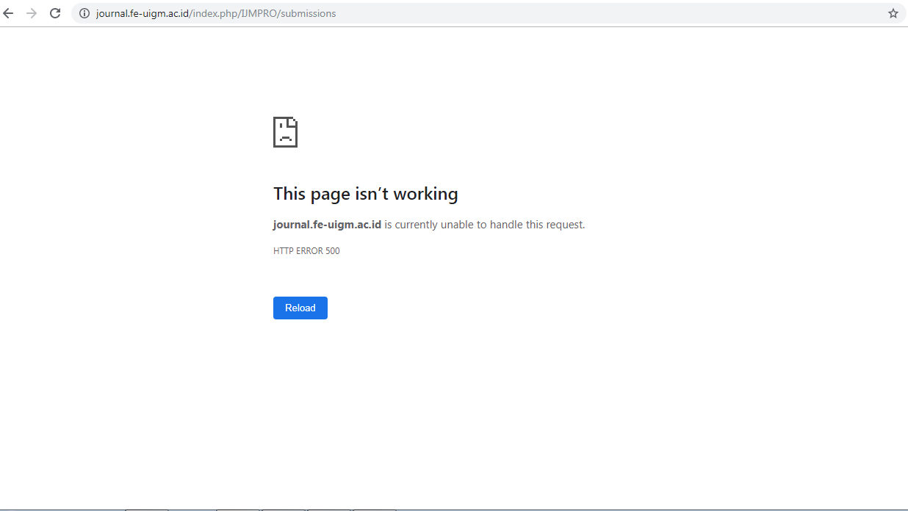908x511 pixels.
Task: Click the sad page error icon
Action: (x=285, y=132)
